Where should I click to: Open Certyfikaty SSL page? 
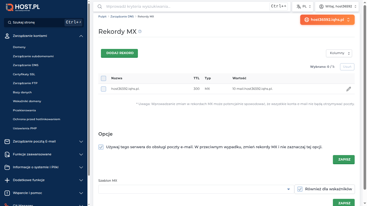click(x=24, y=74)
